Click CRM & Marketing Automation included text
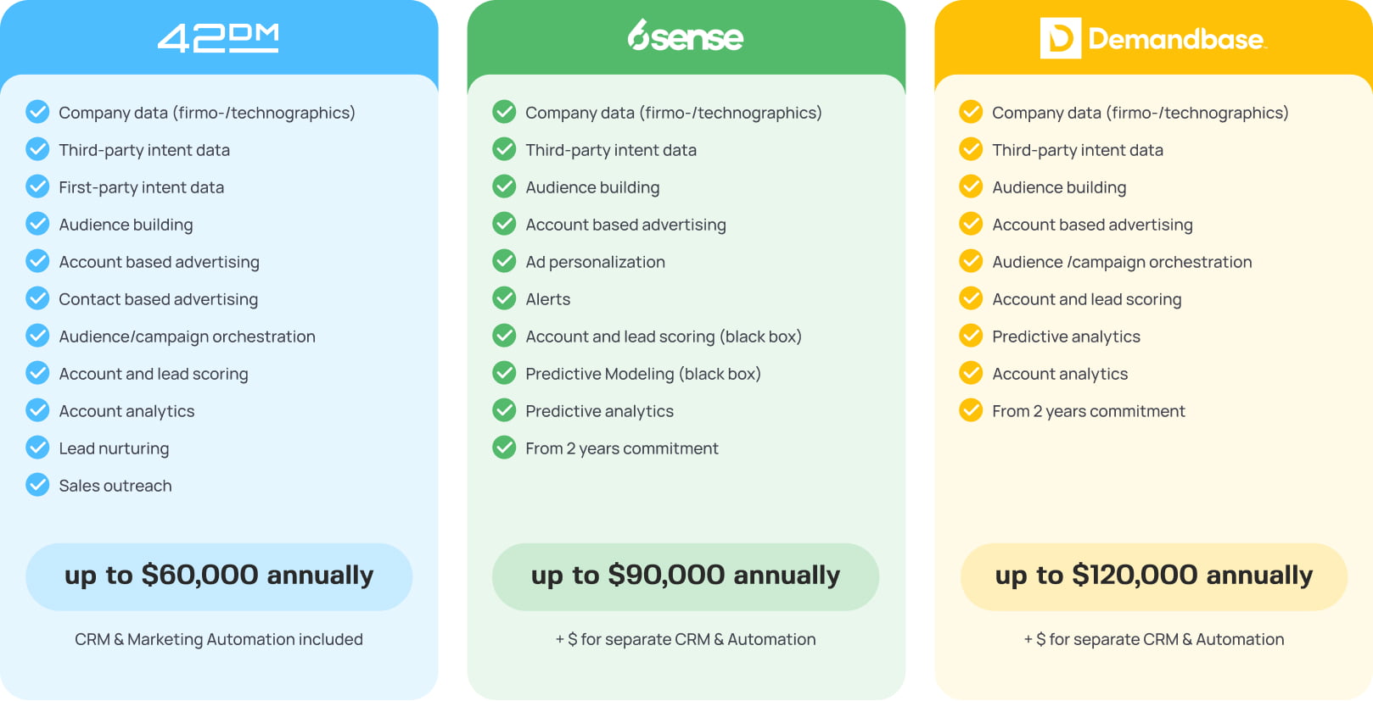This screenshot has width=1373, height=701. (x=219, y=639)
